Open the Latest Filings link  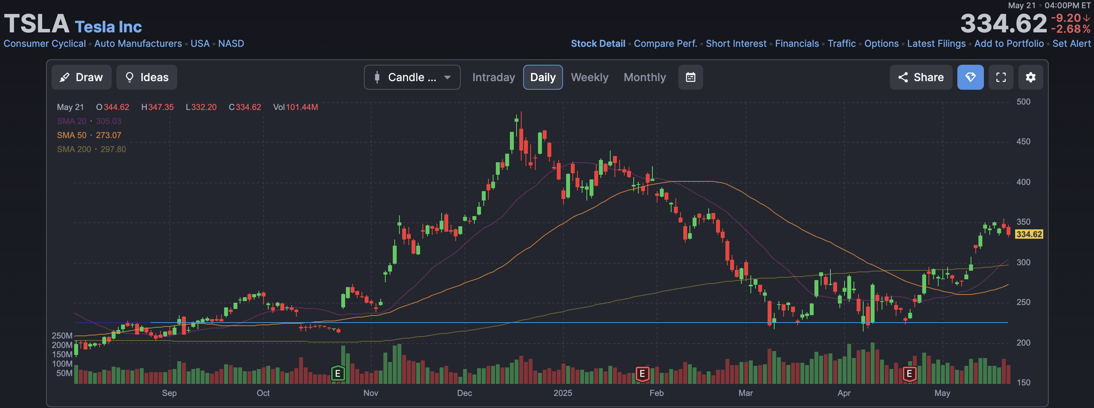click(936, 44)
